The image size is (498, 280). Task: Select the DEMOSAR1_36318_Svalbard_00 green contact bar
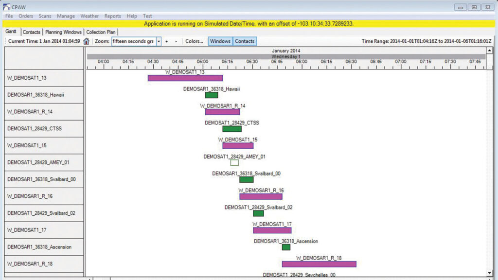247,180
